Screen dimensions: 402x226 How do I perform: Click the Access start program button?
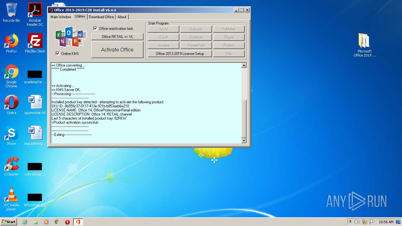[164, 46]
